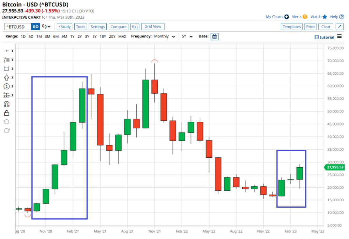Clear the chart annotations

(x=325, y=27)
